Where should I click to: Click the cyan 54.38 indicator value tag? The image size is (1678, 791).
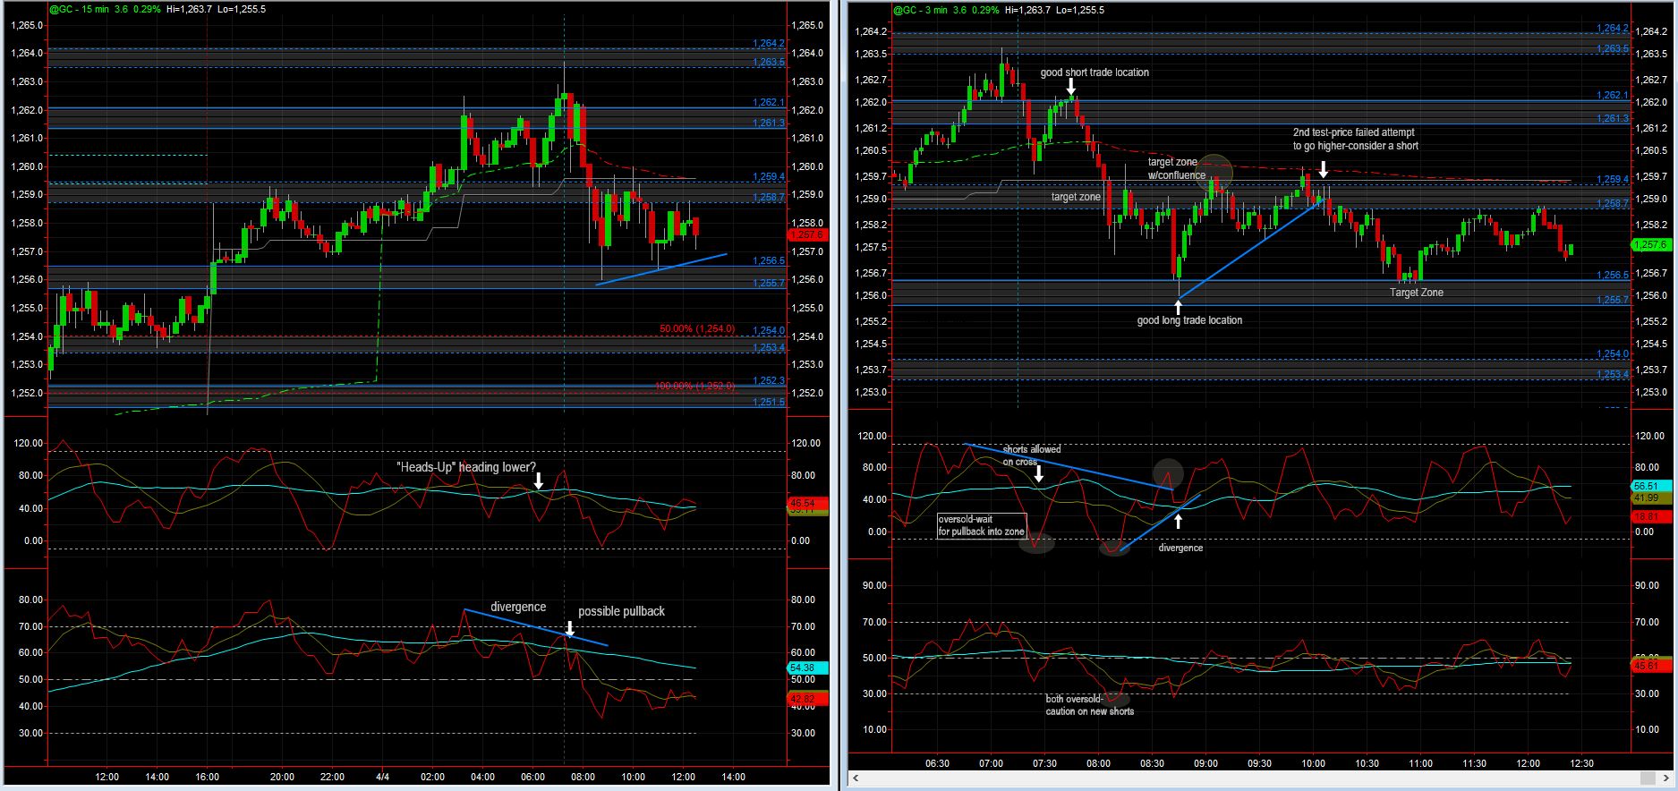[x=808, y=668]
